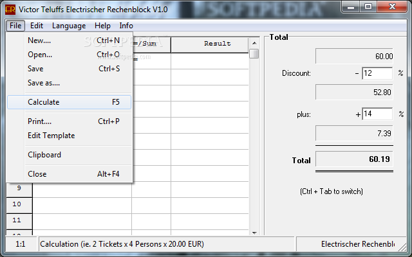Select Save as.... in the menu

(70, 83)
